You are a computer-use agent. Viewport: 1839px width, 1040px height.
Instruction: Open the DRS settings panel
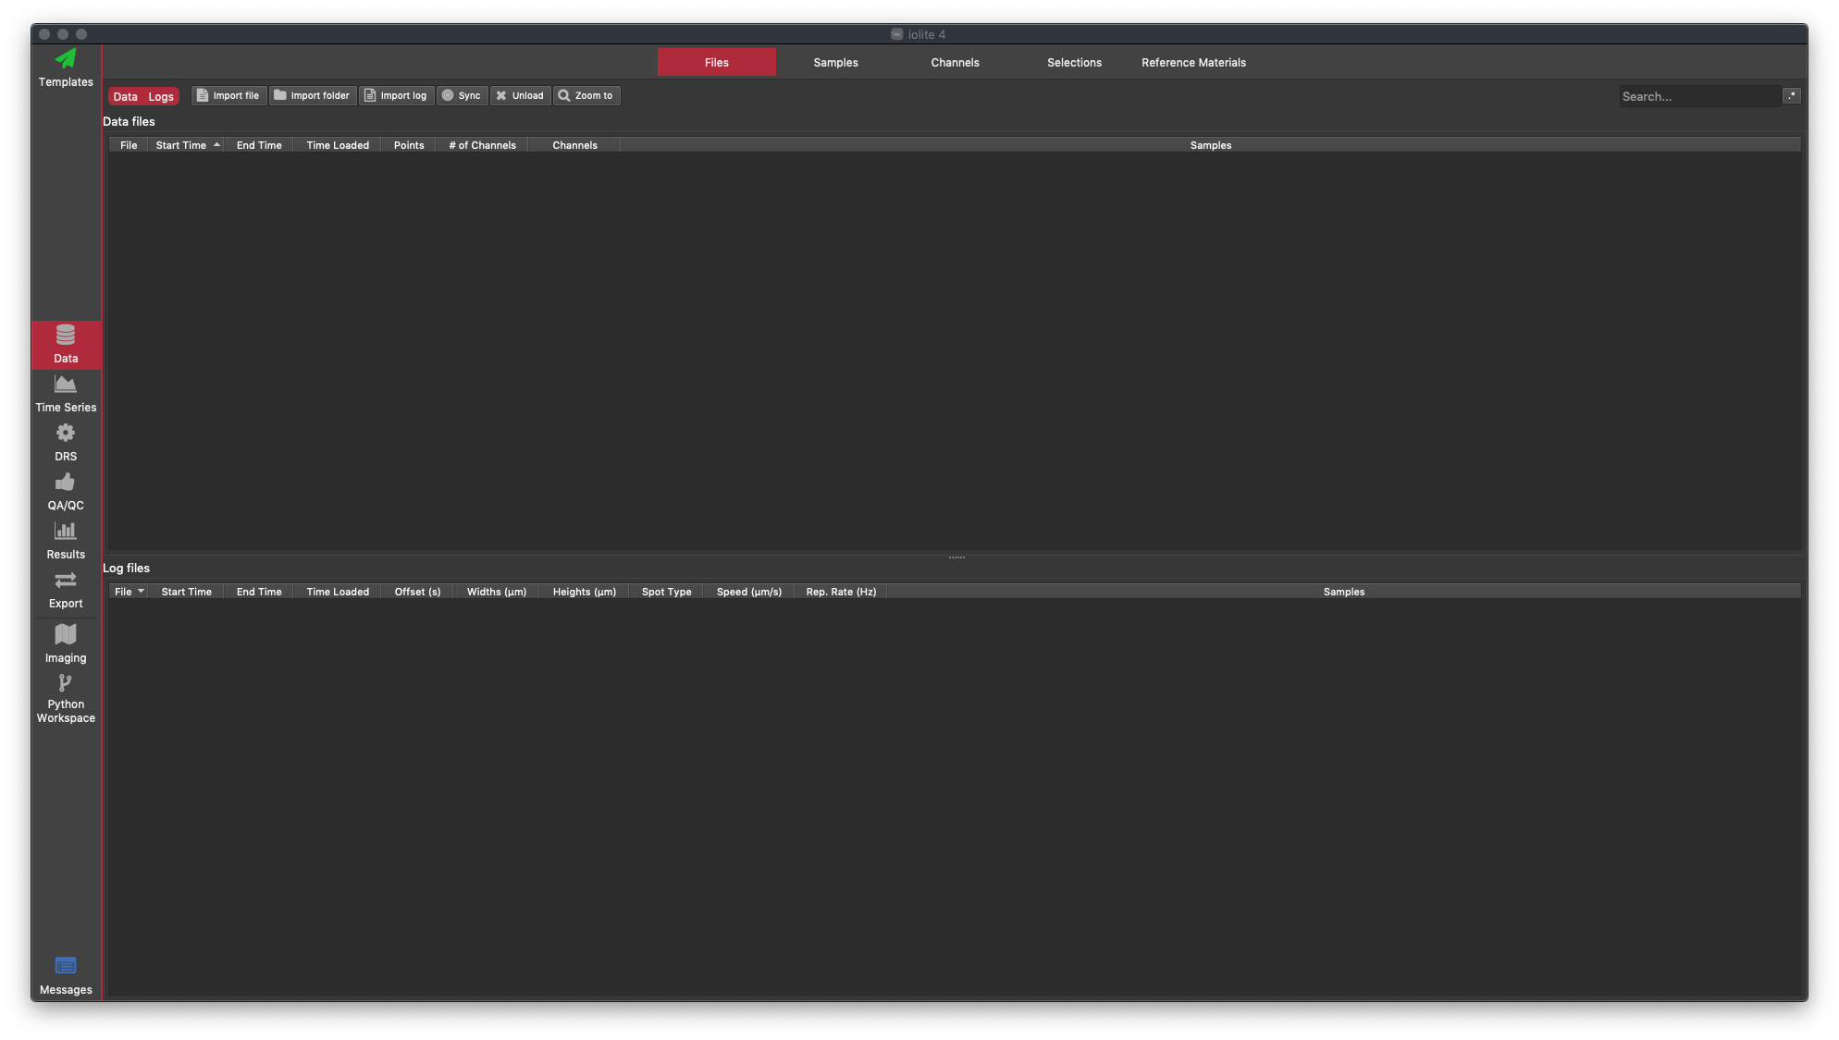(65, 442)
